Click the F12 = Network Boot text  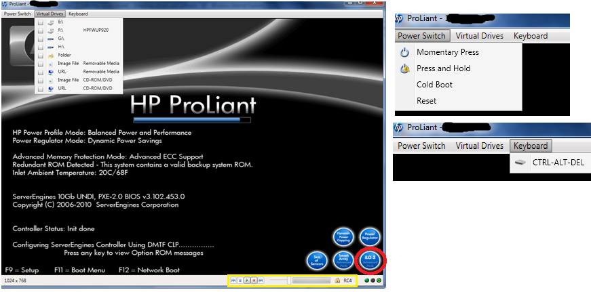pyautogui.click(x=149, y=270)
